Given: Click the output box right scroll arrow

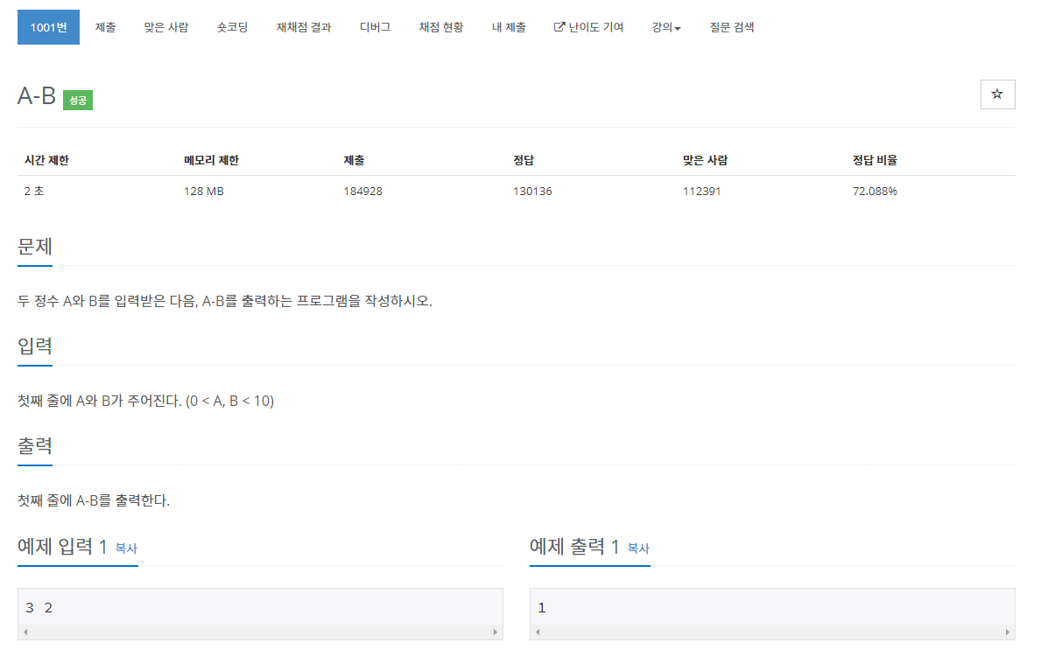Looking at the screenshot, I should (x=1009, y=632).
